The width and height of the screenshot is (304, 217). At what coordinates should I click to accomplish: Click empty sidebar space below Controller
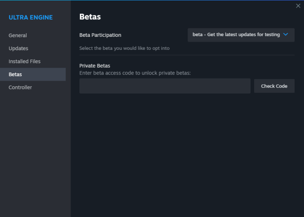coord(35,154)
